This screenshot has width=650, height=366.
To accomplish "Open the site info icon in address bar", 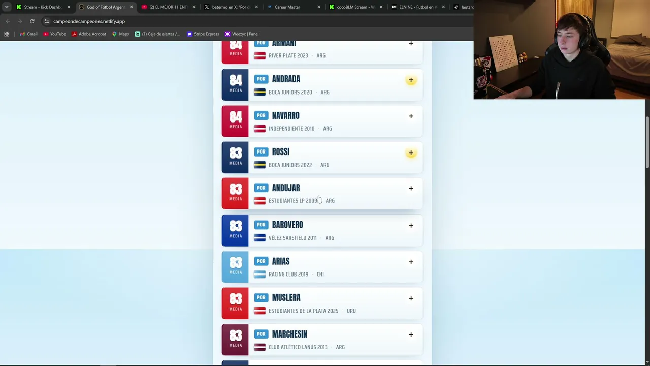I will tap(46, 21).
